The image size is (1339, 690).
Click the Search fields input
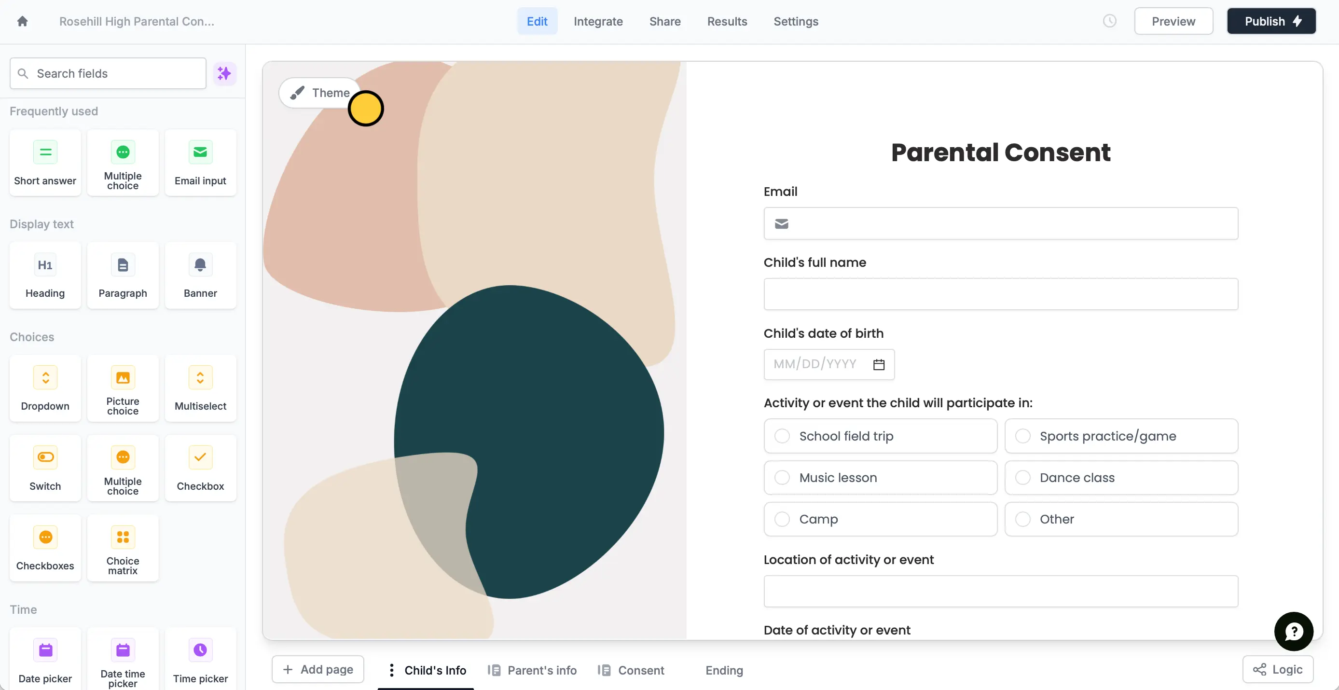click(108, 73)
